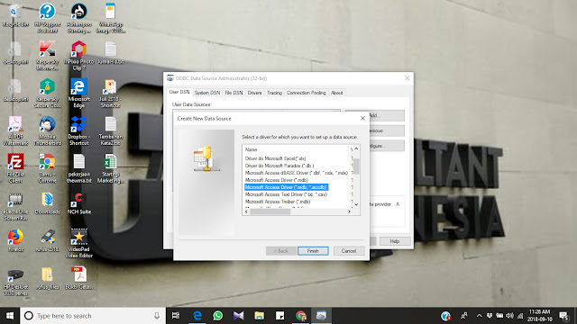The image size is (577, 324).
Task: Click the taskbar search box
Action: click(93, 316)
